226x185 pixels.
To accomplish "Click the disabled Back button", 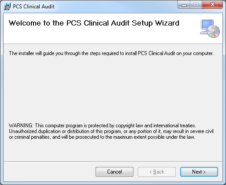I will tap(157, 172).
